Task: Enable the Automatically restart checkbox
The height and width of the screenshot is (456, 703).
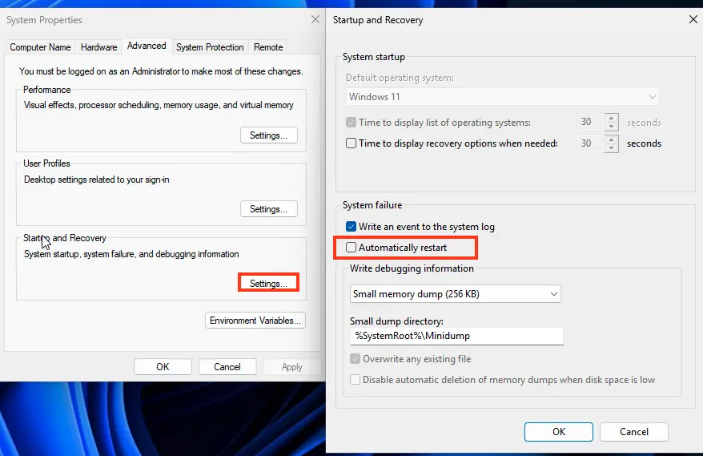Action: (x=351, y=248)
